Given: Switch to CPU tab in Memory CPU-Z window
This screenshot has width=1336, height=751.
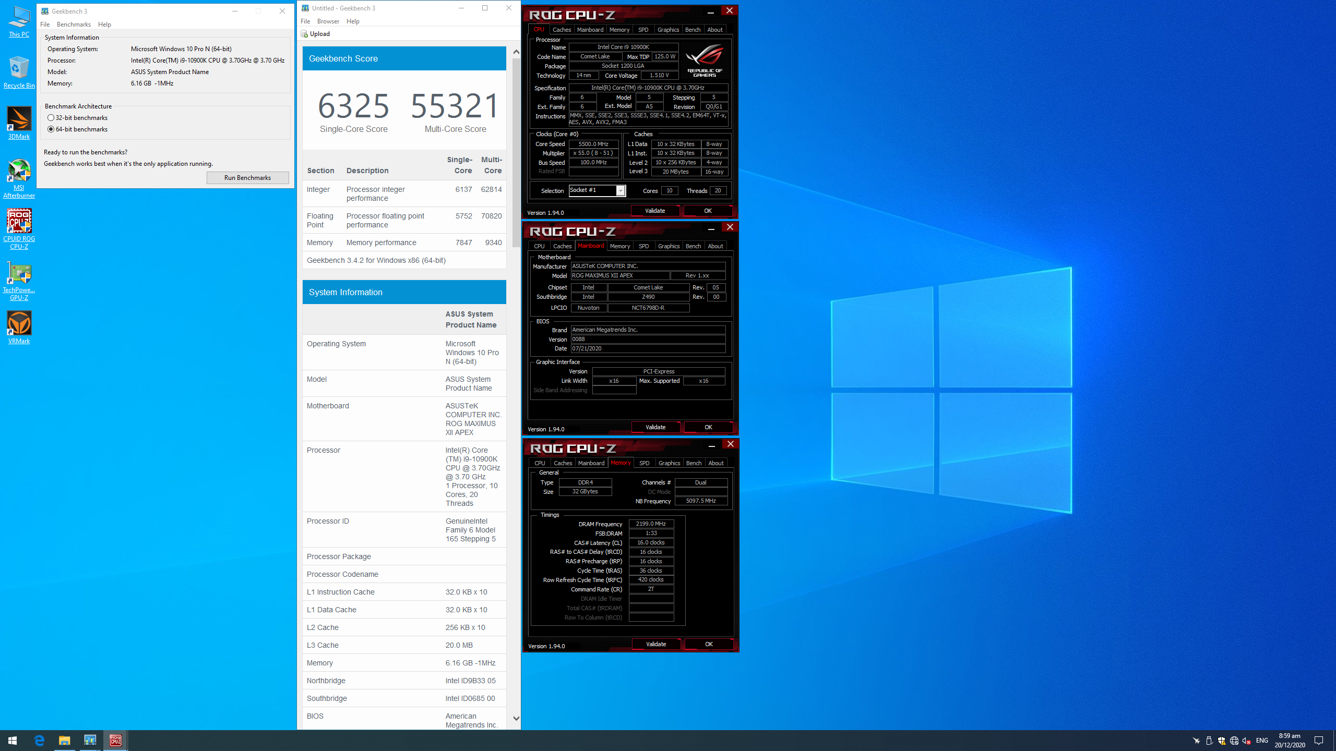Looking at the screenshot, I should click(x=540, y=463).
